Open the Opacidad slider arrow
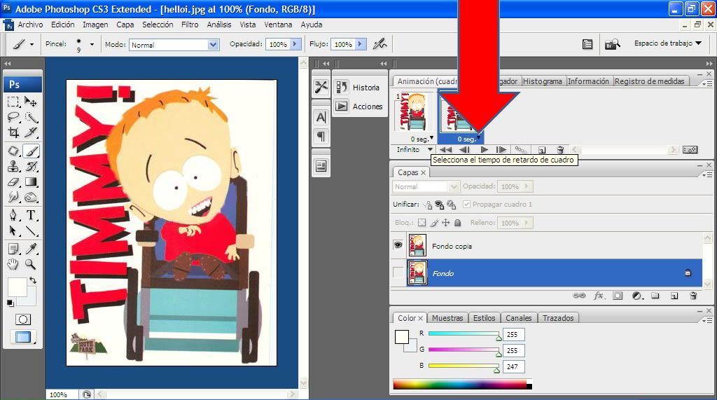This screenshot has width=717, height=400. click(295, 44)
